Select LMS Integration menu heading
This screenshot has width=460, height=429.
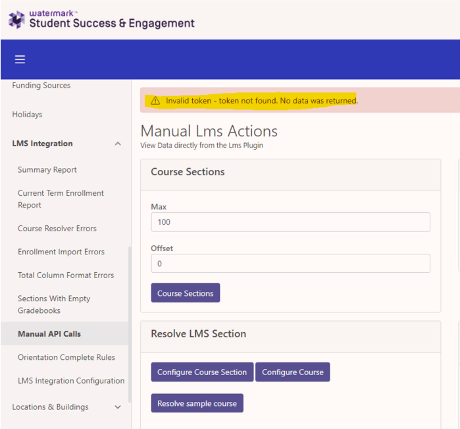(42, 144)
